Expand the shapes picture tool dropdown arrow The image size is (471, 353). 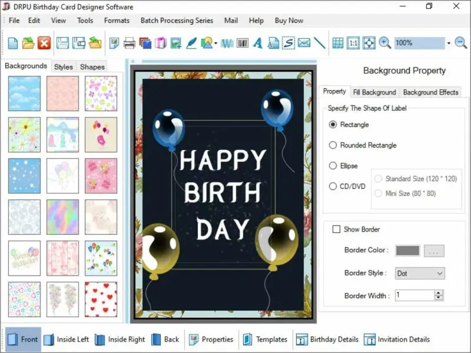(216, 44)
